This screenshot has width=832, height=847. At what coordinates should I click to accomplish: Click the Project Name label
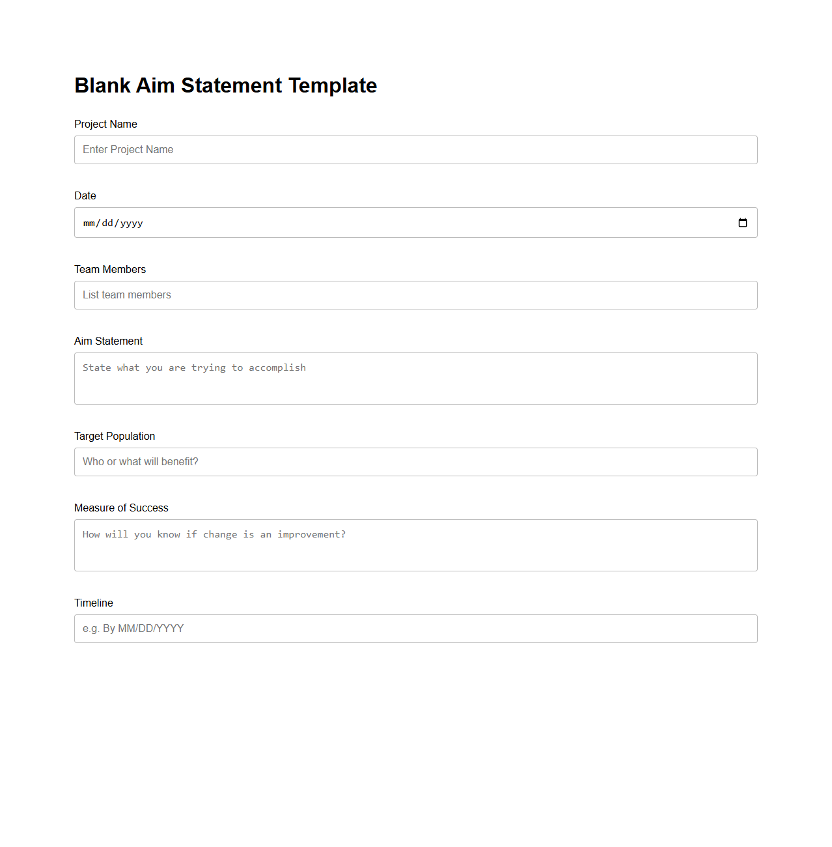tap(105, 124)
